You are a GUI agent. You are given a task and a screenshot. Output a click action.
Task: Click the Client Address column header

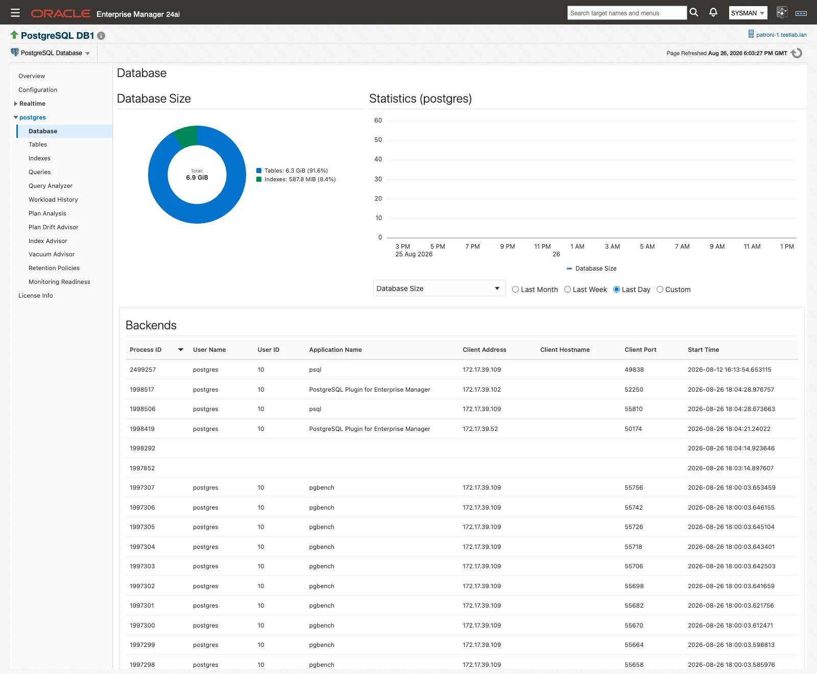tap(485, 350)
